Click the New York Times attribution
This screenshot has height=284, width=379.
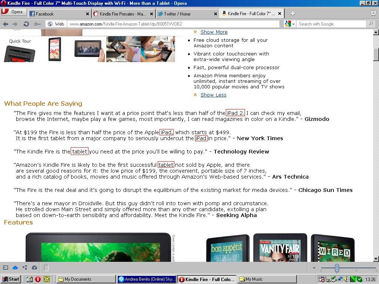pyautogui.click(x=260, y=138)
